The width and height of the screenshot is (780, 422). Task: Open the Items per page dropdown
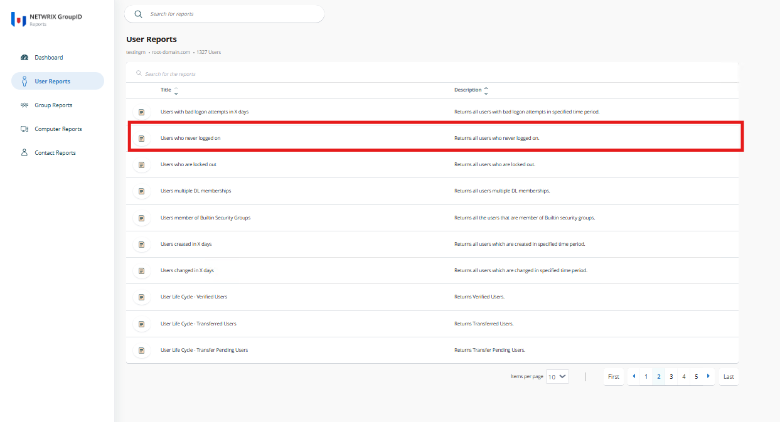click(557, 376)
